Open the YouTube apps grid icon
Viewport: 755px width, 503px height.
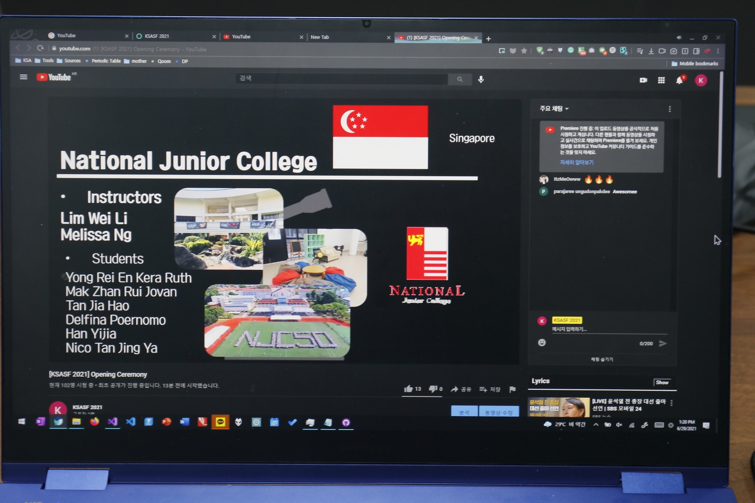click(661, 80)
